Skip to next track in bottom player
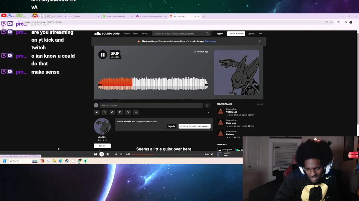This screenshot has width=359, height=201. 108,154
